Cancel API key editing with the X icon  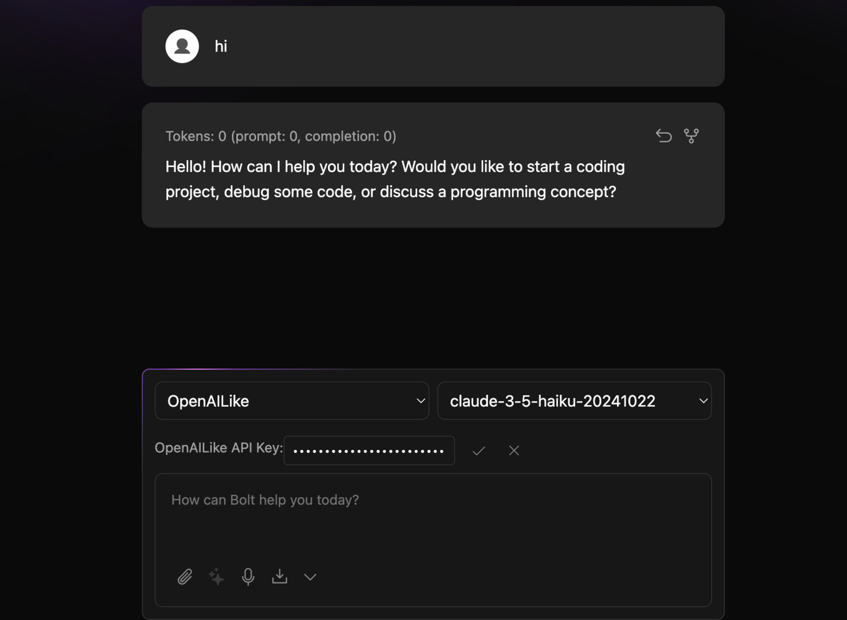[514, 451]
